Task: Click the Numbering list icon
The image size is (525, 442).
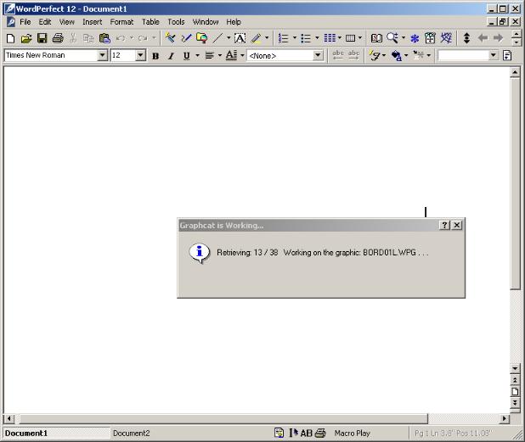Action: [284, 38]
